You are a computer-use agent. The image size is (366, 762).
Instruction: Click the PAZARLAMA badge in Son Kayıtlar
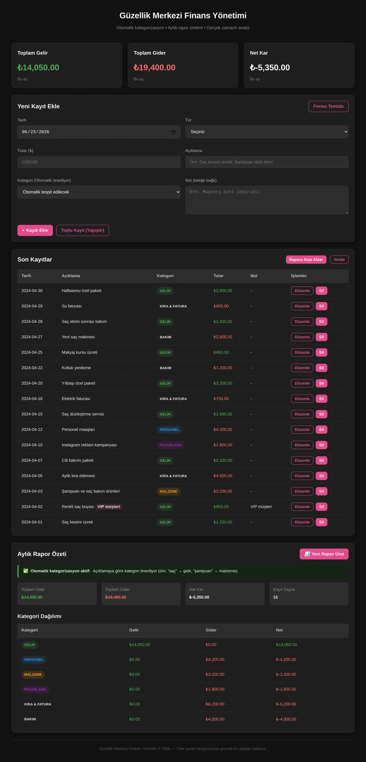(x=170, y=445)
